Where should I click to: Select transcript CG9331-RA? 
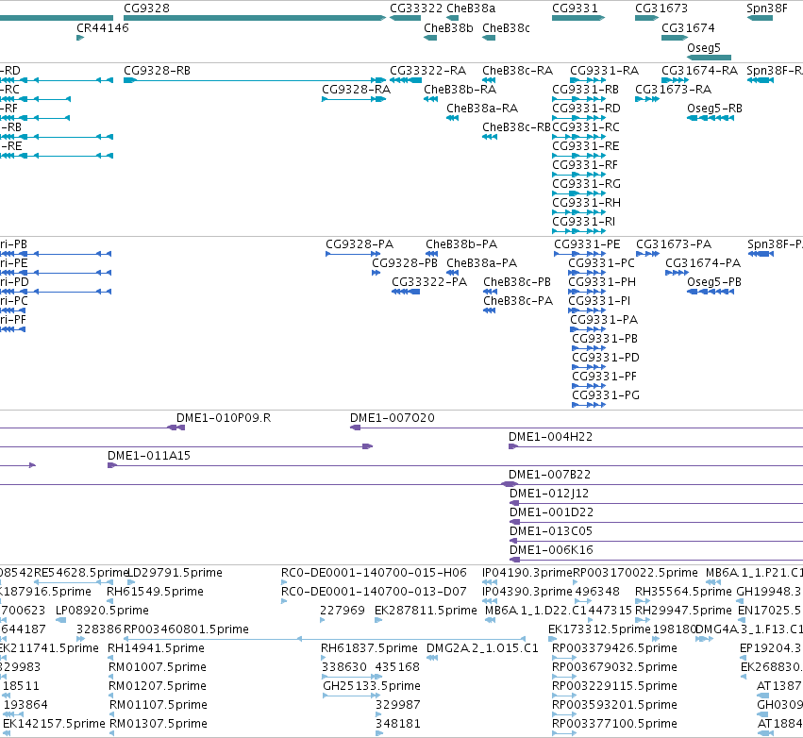pos(588,80)
